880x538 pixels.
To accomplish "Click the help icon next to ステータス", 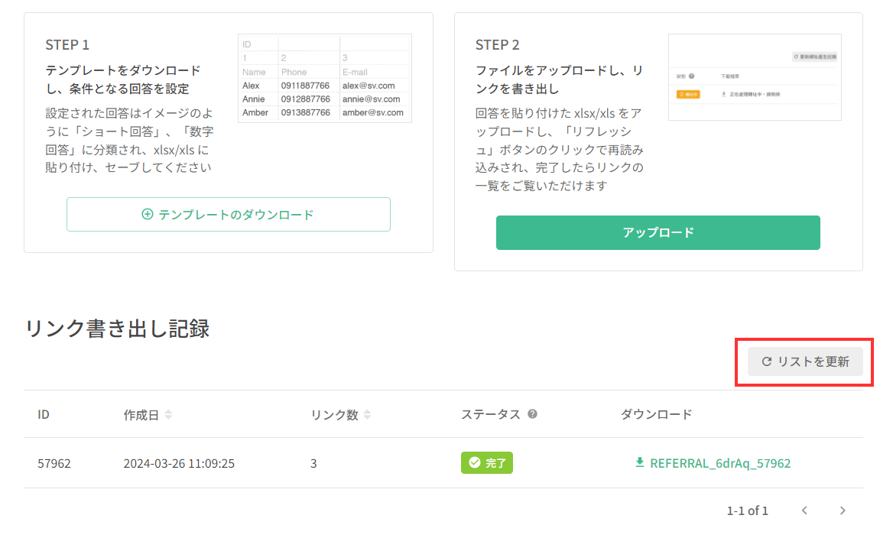I will point(533,414).
